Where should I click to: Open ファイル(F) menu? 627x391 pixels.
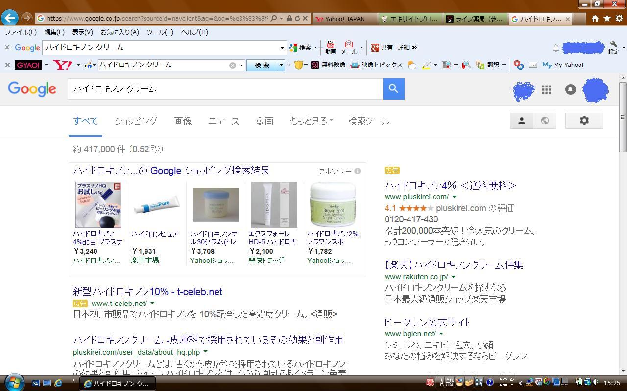[21, 32]
